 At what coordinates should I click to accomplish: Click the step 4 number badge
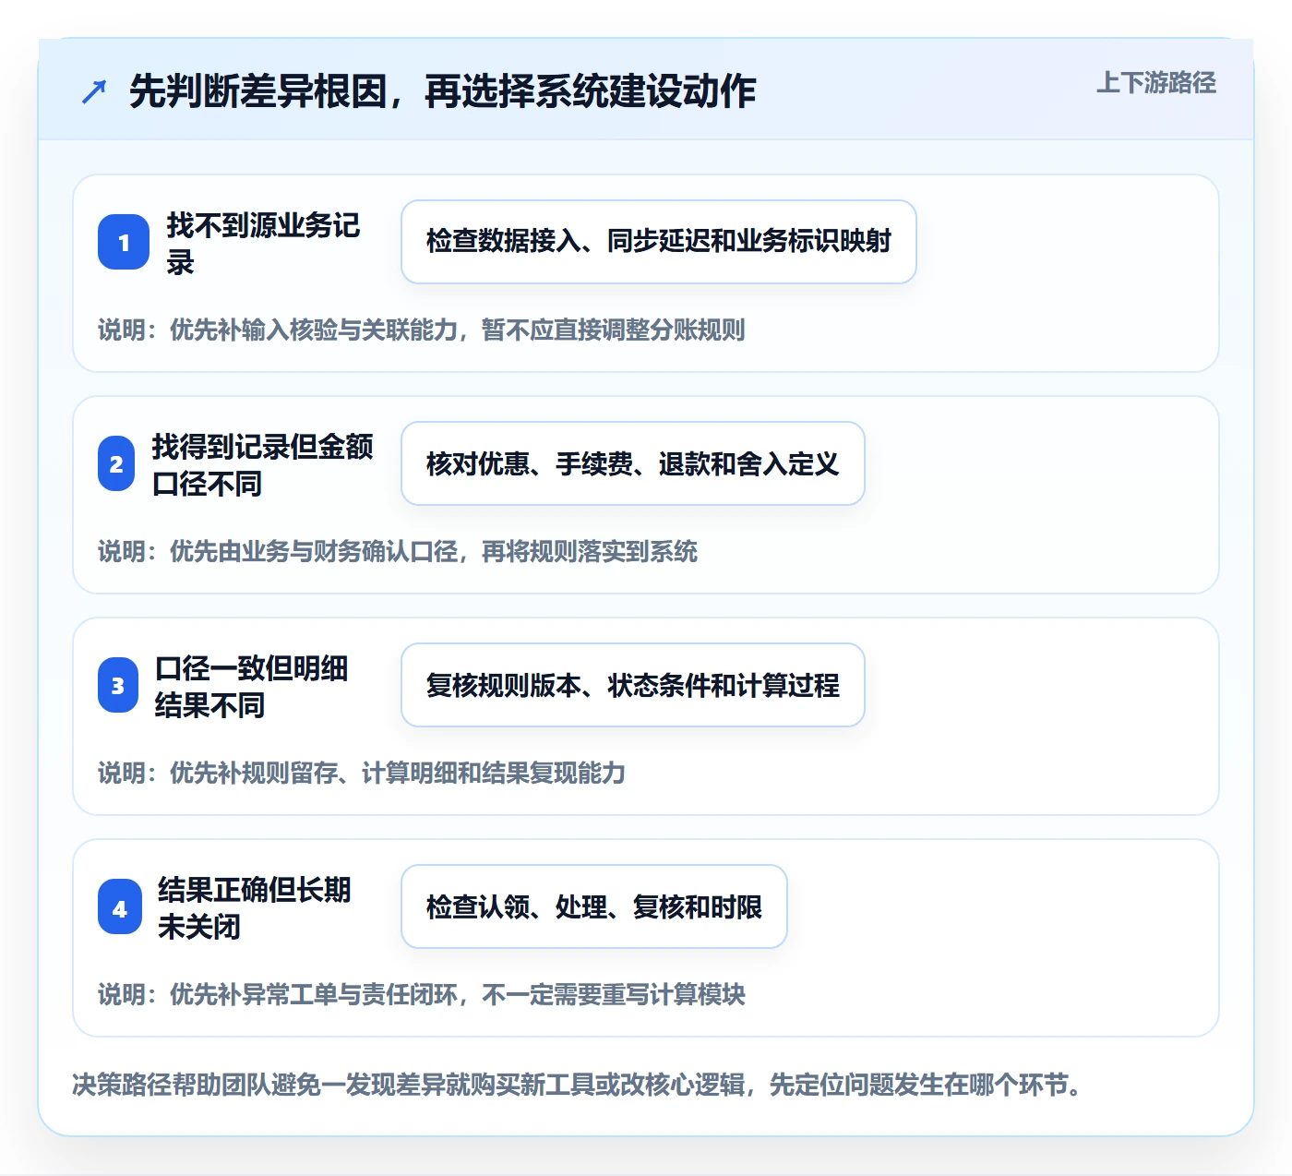(x=120, y=906)
